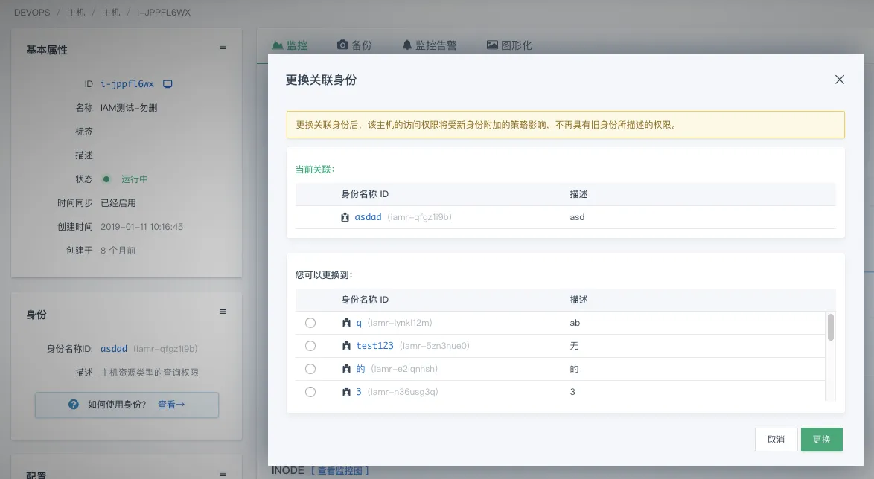Click the hamburger menu icon on 基本属性 panel
The image size is (874, 479).
click(x=223, y=46)
